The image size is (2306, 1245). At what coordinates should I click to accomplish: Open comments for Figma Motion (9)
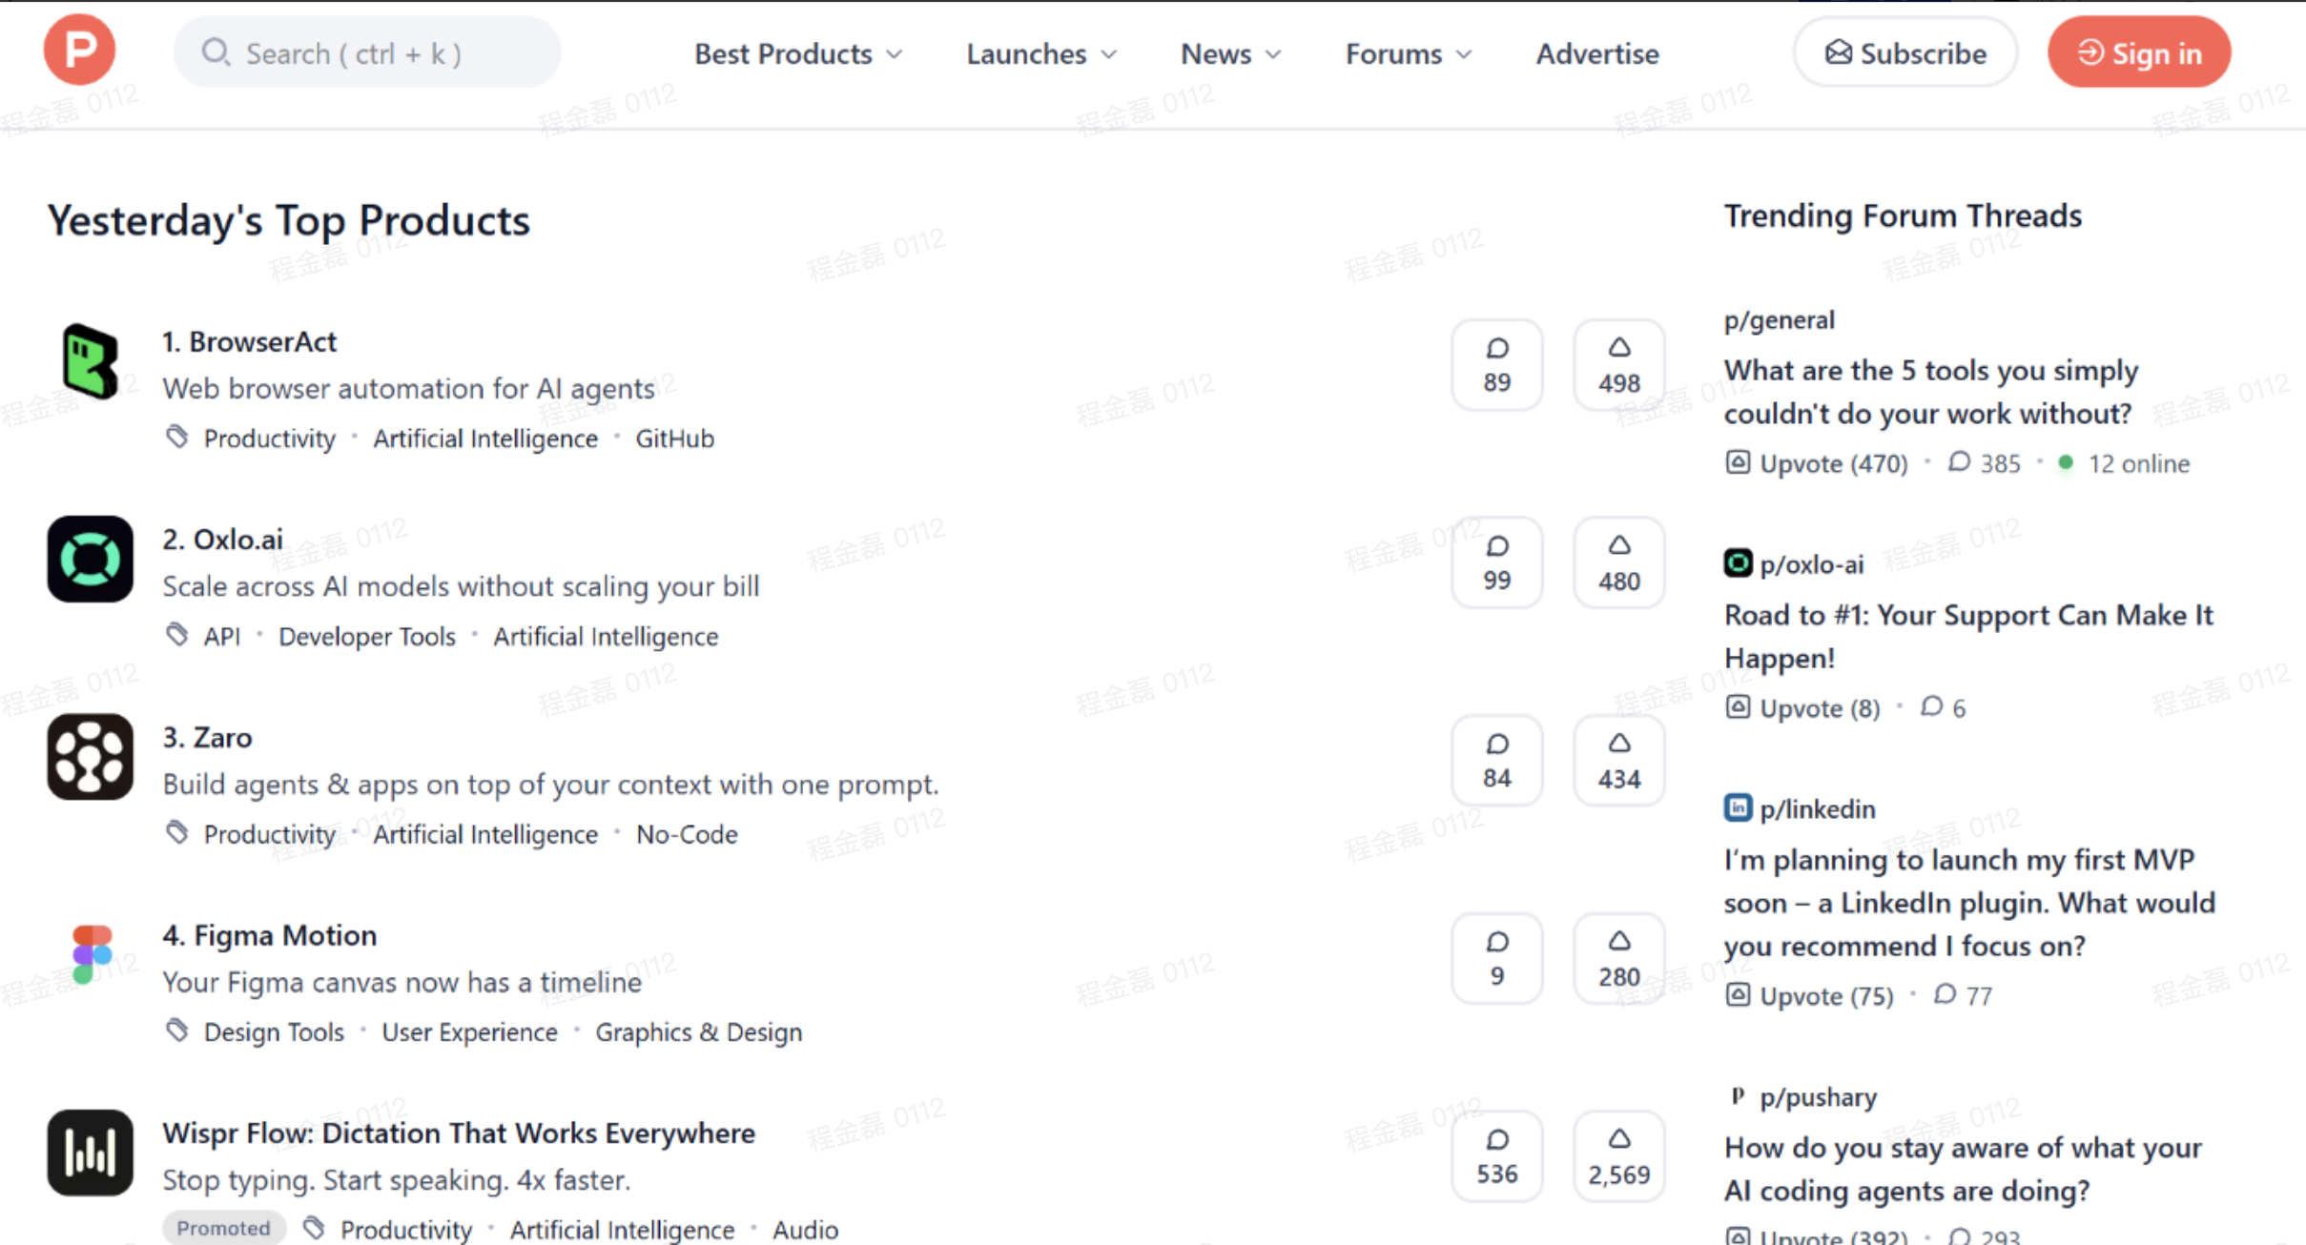(1497, 958)
